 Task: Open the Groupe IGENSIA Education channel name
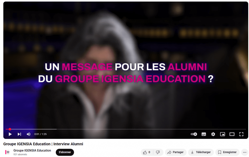[x=32, y=151]
